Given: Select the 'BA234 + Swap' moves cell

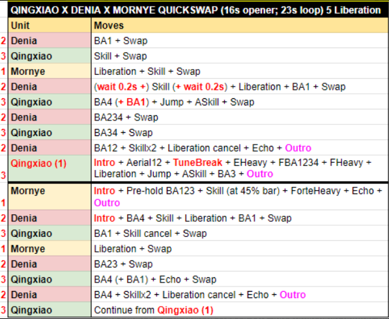Looking at the screenshot, I should [x=239, y=117].
